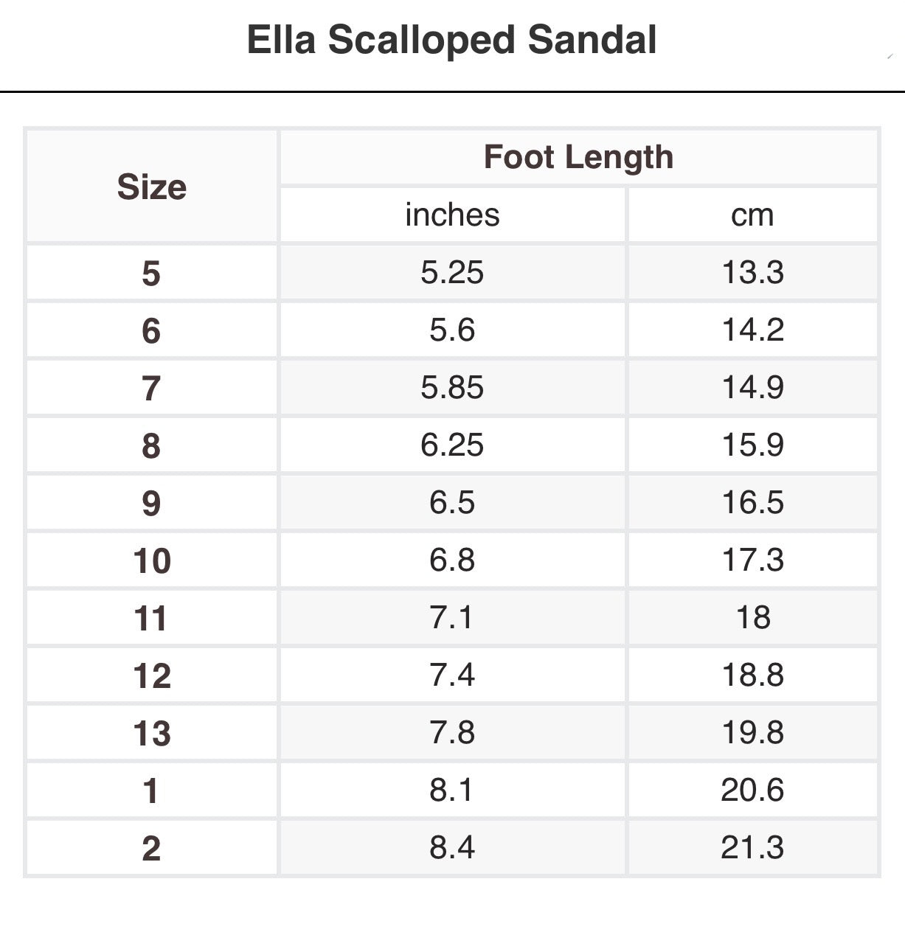
Task: Click the size 10 row label
Action: pyautogui.click(x=152, y=560)
